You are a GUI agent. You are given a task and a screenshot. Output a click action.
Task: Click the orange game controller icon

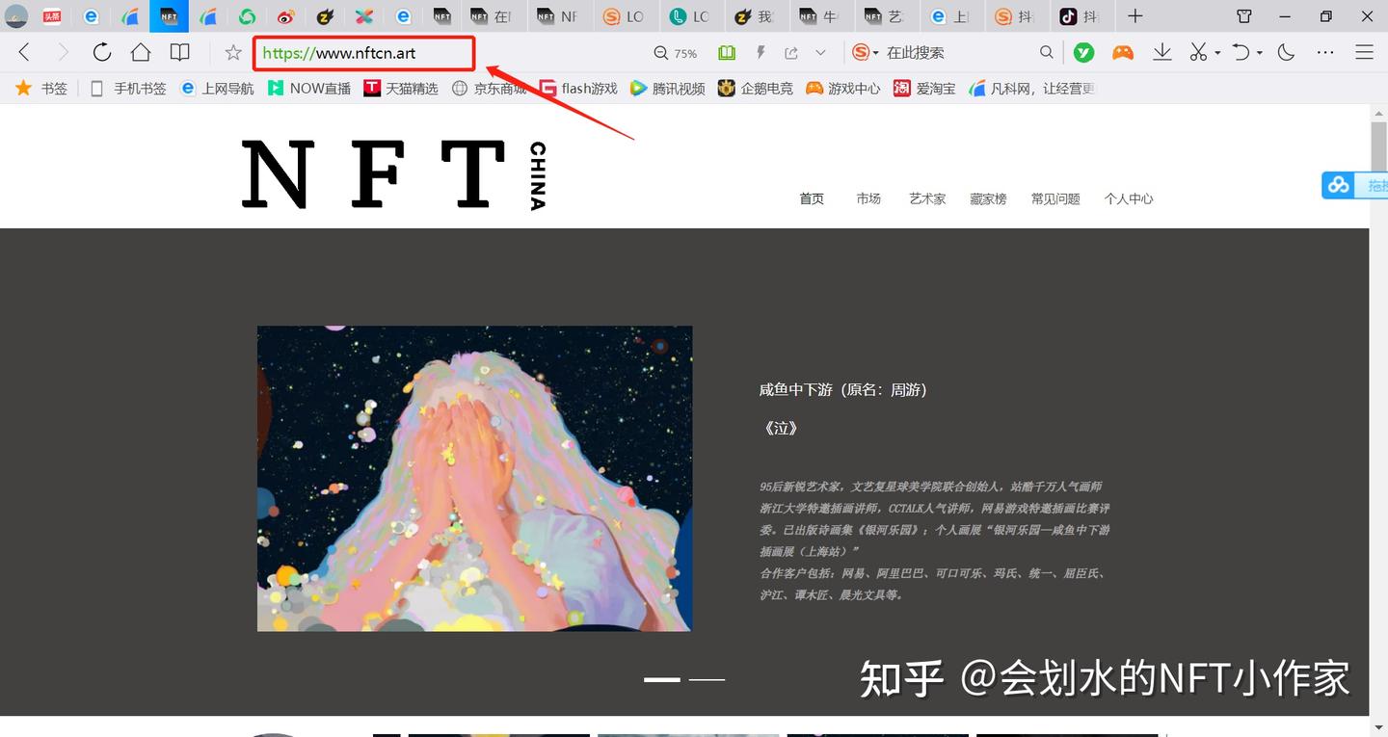coord(1123,52)
